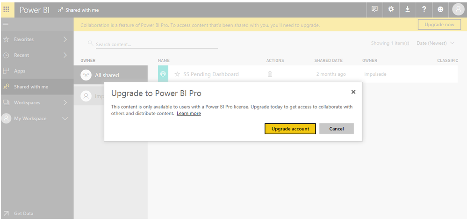The width and height of the screenshot is (467, 223).
Task: Open Apps in the navigation pane
Action: 37,71
